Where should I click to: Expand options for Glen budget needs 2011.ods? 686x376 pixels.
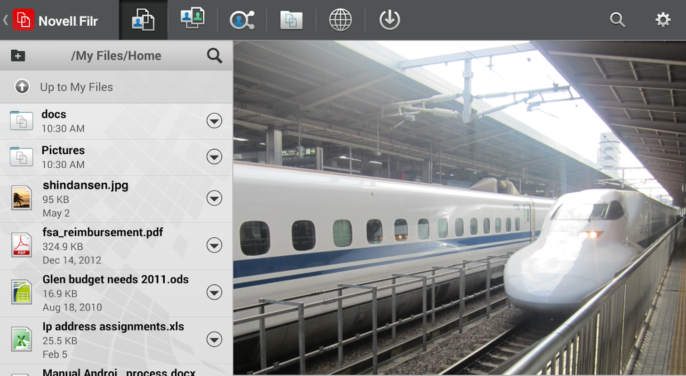point(215,293)
